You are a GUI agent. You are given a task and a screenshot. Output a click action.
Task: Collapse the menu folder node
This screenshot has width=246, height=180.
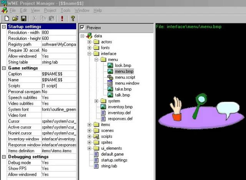click(96, 59)
